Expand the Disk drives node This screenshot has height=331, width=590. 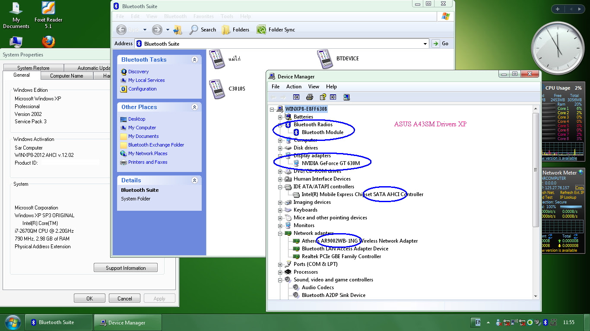[280, 148]
